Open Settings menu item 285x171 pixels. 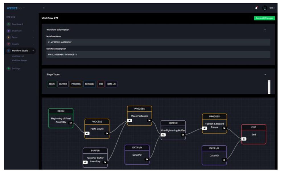(x=16, y=69)
